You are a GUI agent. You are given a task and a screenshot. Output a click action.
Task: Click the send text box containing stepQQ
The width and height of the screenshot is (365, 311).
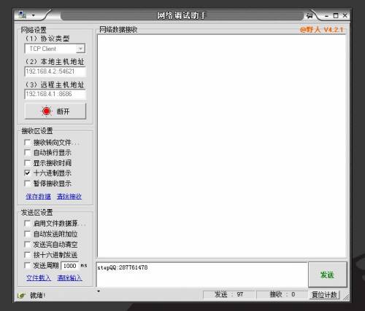click(201, 275)
